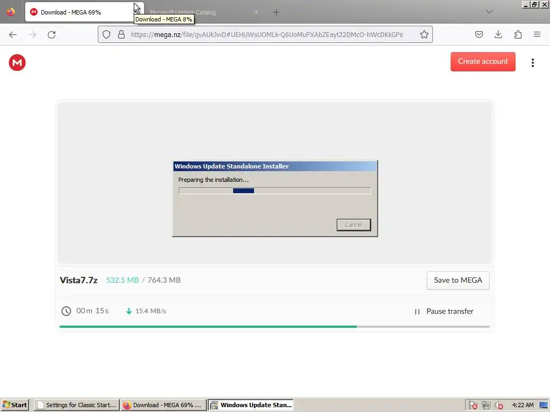Image resolution: width=550 pixels, height=412 pixels.
Task: Switch to Download - MEGA 69% taskbar item
Action: tap(163, 405)
